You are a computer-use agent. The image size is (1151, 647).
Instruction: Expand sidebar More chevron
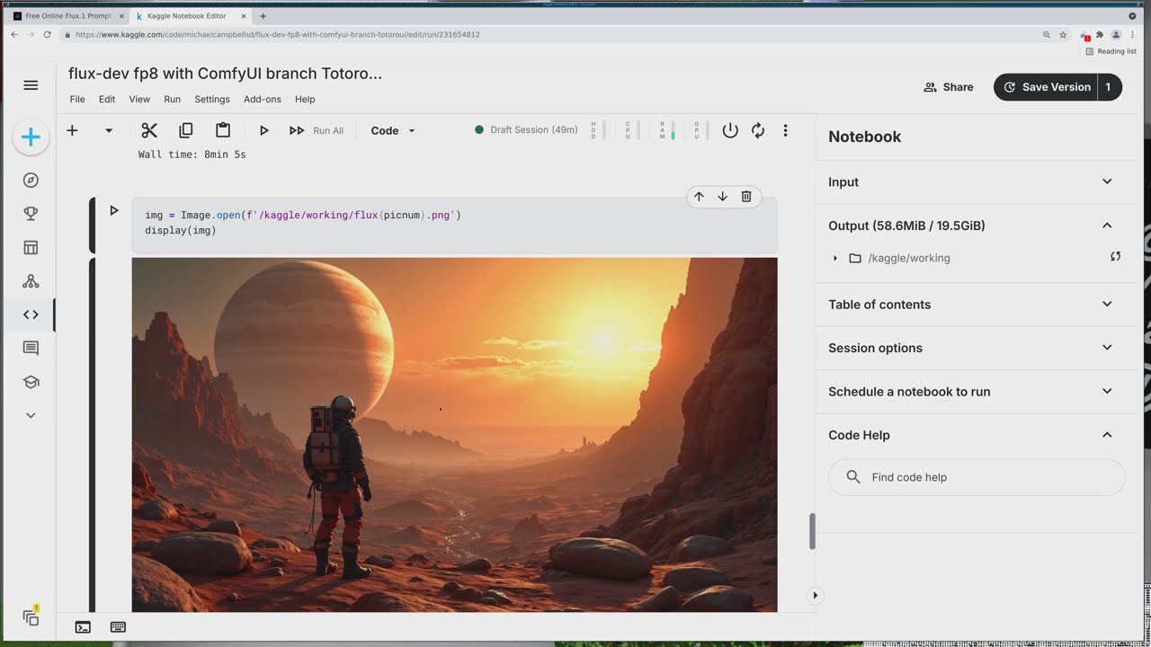tap(31, 415)
